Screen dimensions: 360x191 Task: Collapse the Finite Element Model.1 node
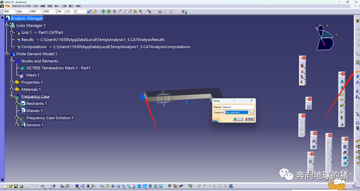6,54
